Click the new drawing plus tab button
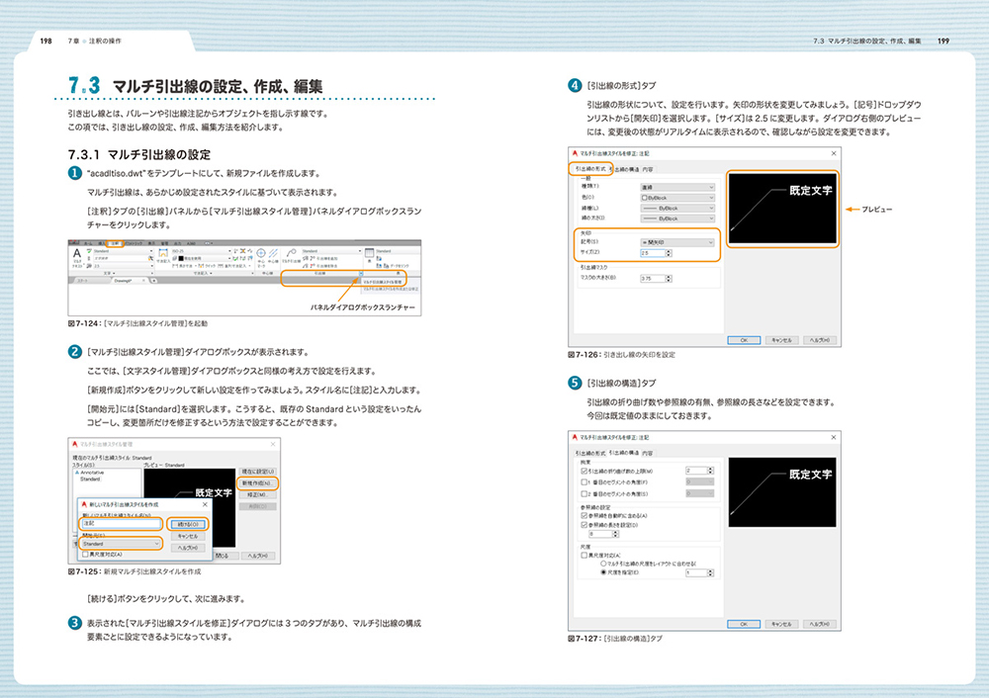Viewport: 989px width, 698px height. tap(154, 281)
